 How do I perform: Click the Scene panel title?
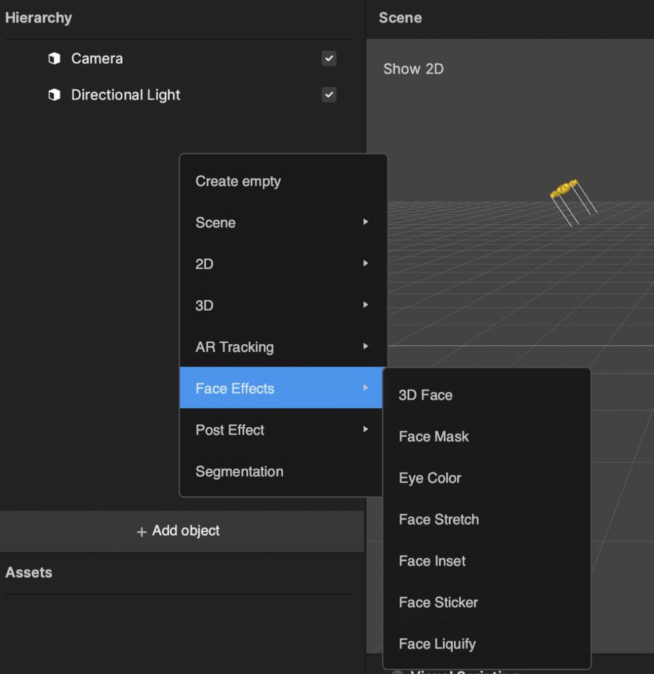[x=400, y=18]
